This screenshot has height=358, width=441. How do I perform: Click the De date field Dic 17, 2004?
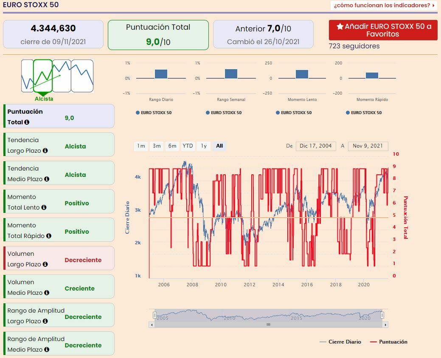(316, 146)
